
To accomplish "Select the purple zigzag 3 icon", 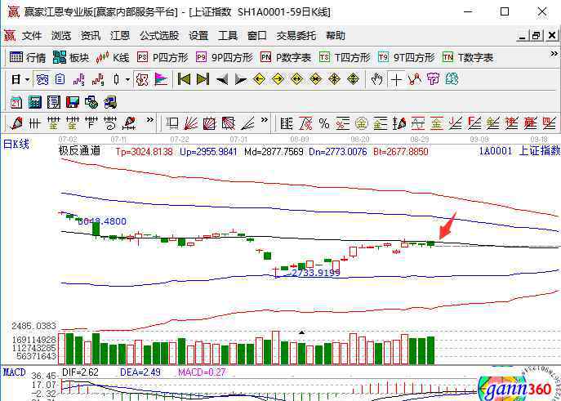I will tap(78, 79).
